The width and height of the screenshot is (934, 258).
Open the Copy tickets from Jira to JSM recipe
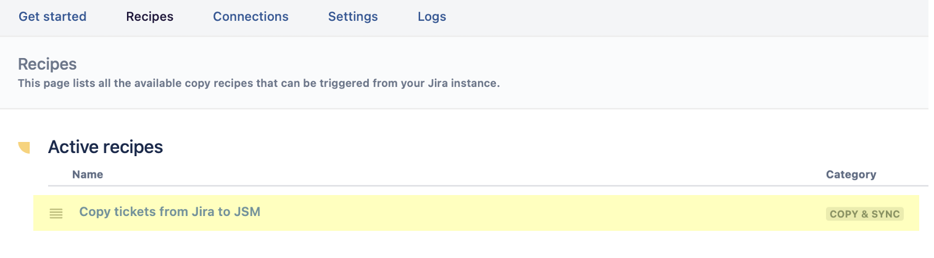170,212
